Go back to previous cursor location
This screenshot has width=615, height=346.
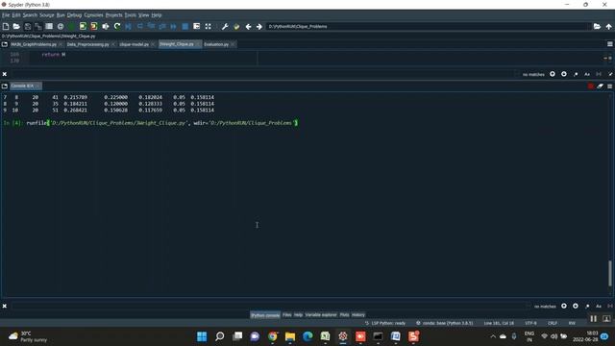coord(248,26)
